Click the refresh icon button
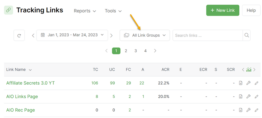 19,35
